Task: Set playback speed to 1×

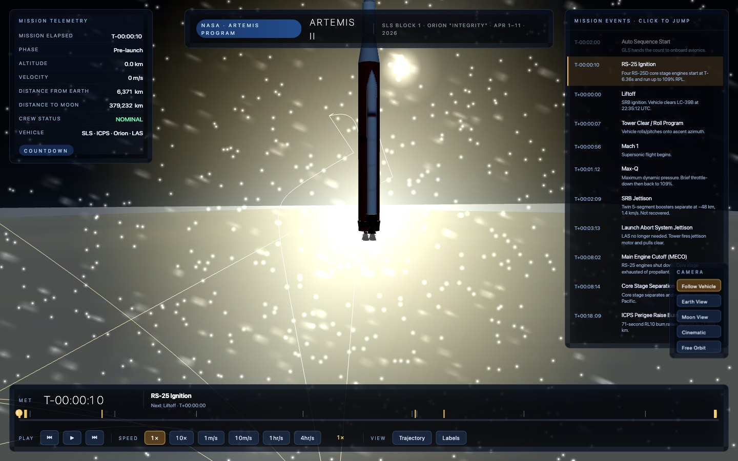Action: tap(155, 438)
